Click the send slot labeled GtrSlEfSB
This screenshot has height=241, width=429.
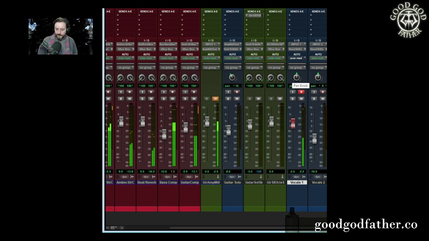point(254,15)
